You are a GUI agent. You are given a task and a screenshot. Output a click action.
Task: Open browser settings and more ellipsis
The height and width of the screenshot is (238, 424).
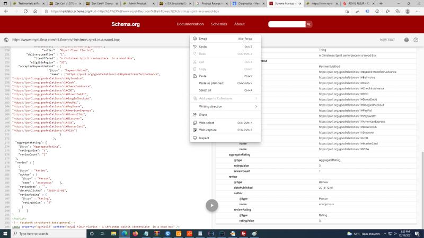tap(418, 11)
